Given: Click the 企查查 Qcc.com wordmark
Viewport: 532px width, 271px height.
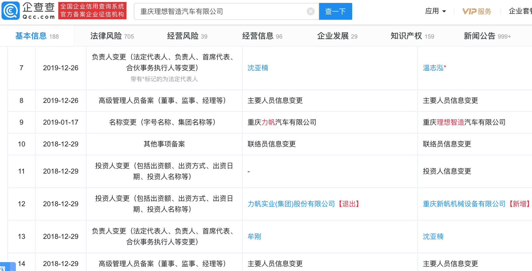Looking at the screenshot, I should [38, 10].
